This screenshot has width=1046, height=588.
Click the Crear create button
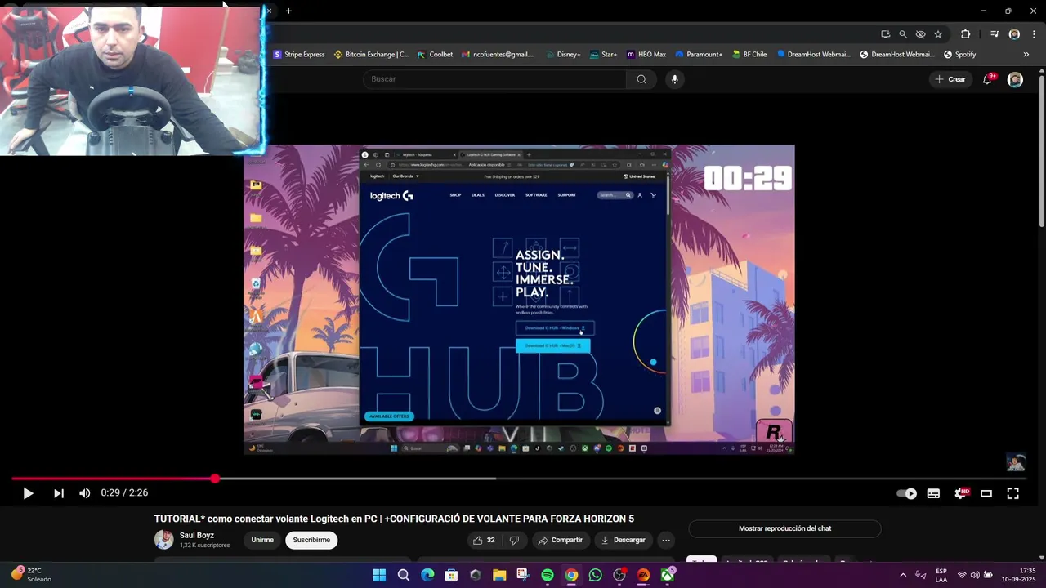pos(950,79)
